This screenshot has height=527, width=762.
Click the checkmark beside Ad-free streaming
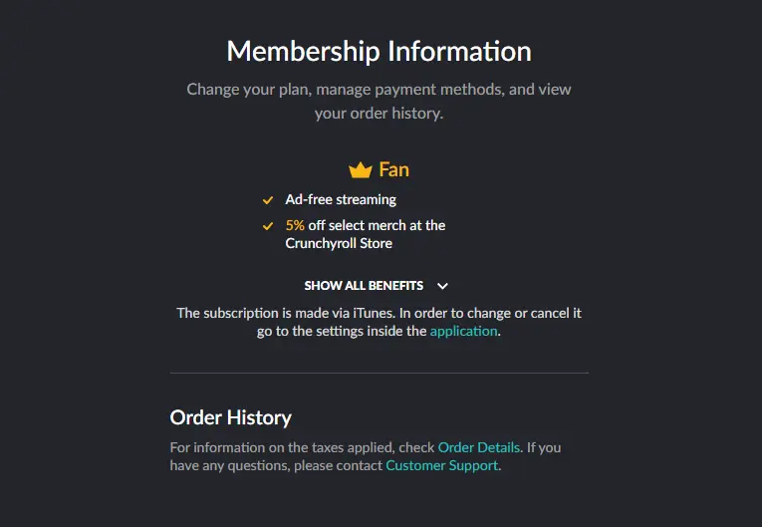point(268,200)
